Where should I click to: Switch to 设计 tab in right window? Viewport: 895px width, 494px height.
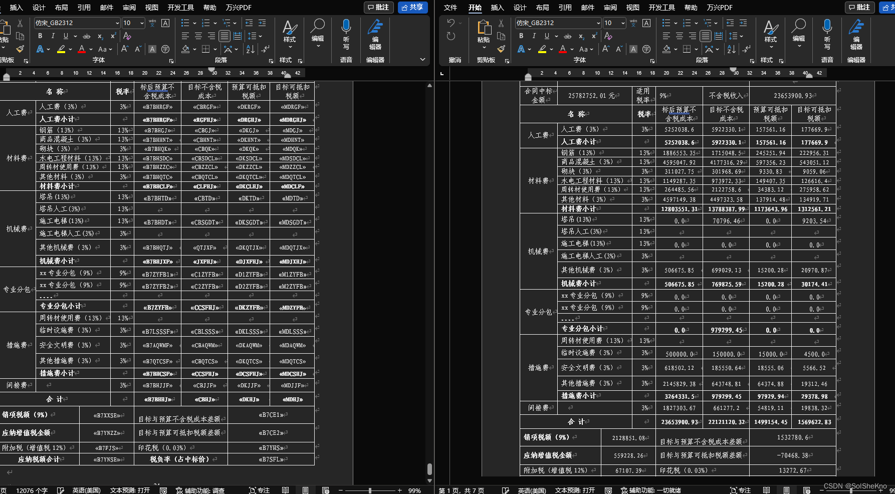(520, 8)
